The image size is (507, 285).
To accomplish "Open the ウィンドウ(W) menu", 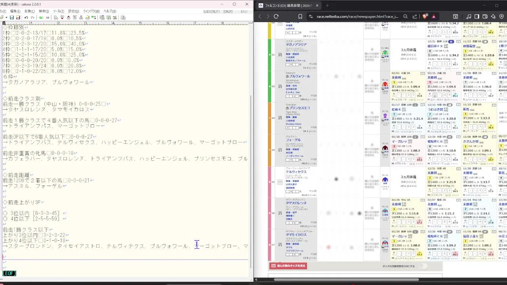I will coord(91,11).
